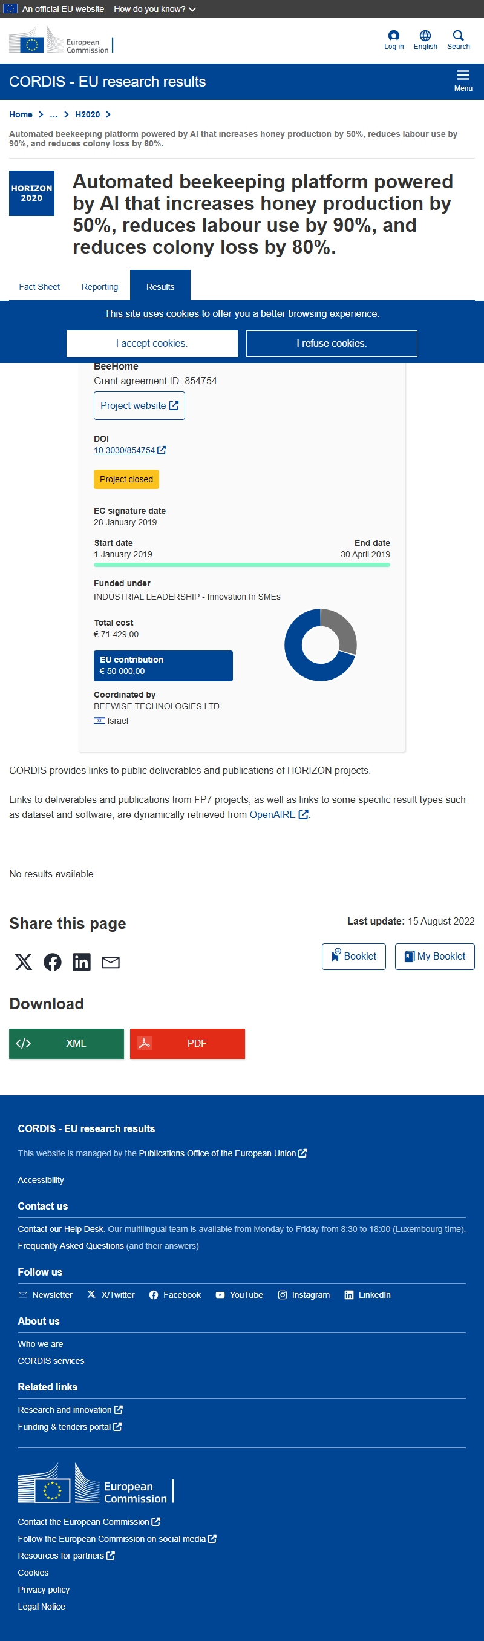484x1641 pixels.
Task: Open the Log in user icon
Action: [x=394, y=36]
